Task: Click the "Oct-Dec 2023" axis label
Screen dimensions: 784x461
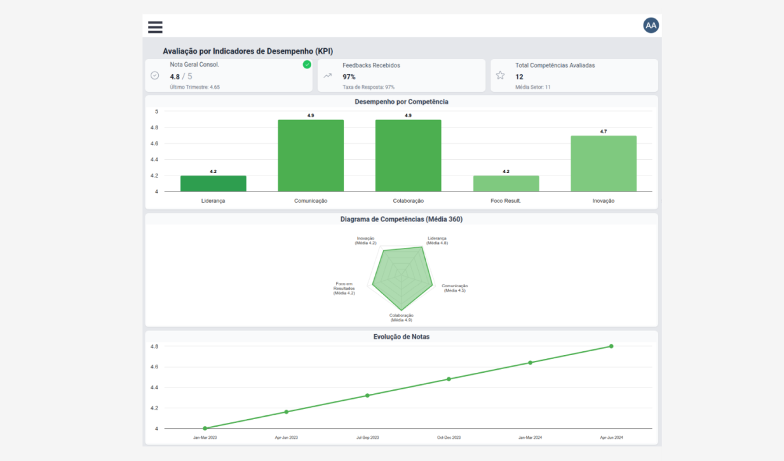Action: pos(449,438)
